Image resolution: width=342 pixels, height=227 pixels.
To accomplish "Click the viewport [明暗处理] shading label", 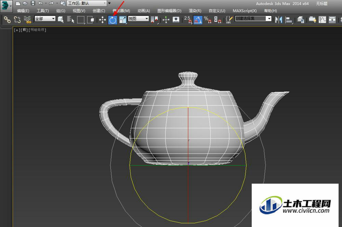I will pyautogui.click(x=37, y=30).
